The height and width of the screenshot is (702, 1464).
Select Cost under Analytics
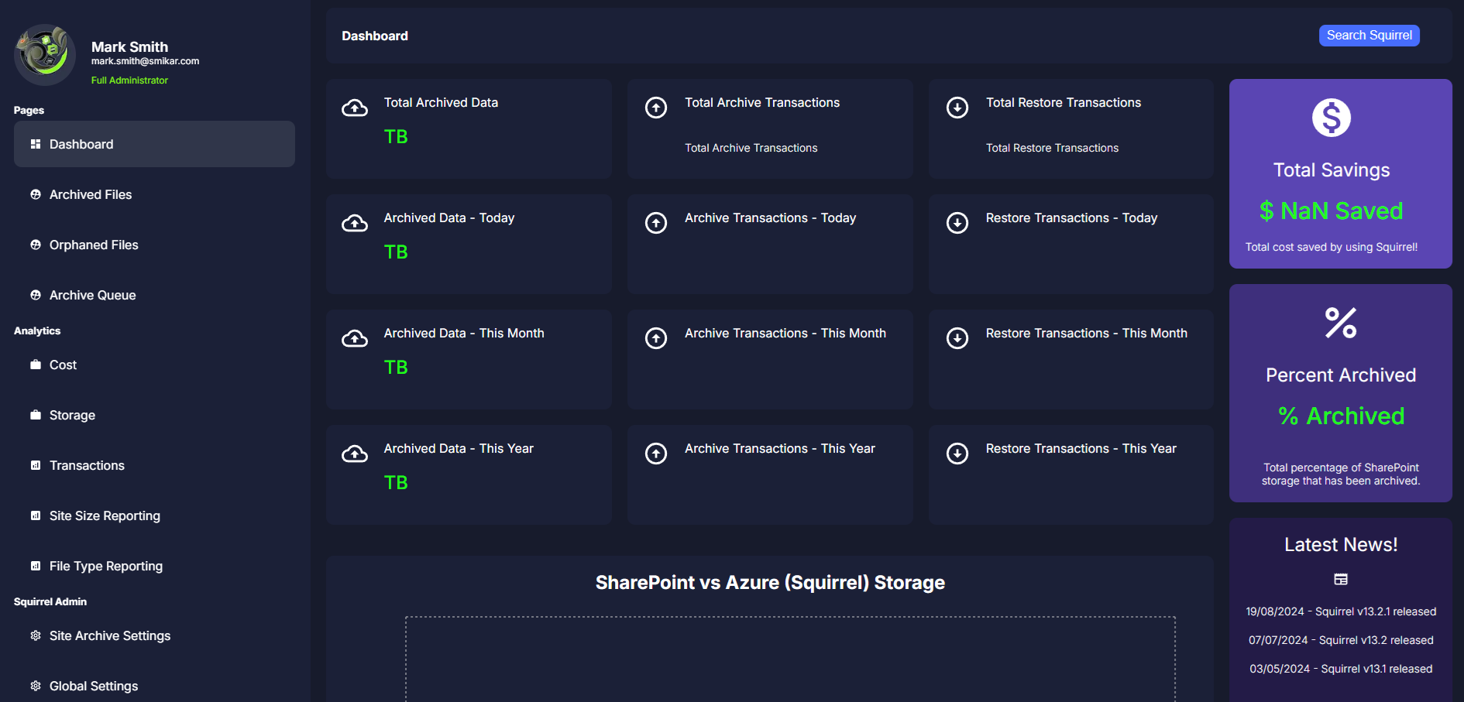coord(63,365)
